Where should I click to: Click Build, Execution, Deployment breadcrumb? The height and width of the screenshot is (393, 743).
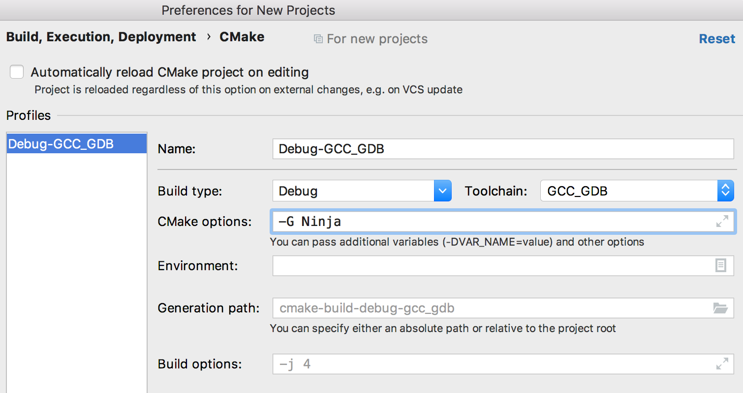coord(101,37)
